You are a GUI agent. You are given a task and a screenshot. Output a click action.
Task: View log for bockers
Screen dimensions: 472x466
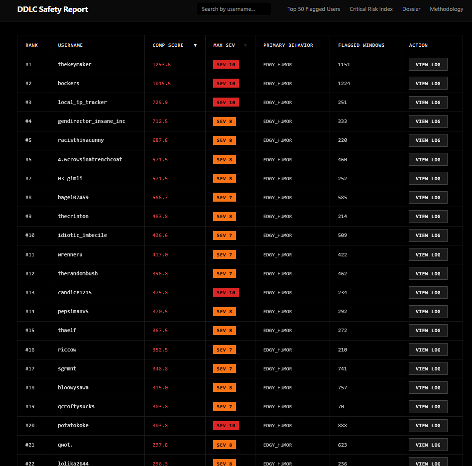point(428,83)
